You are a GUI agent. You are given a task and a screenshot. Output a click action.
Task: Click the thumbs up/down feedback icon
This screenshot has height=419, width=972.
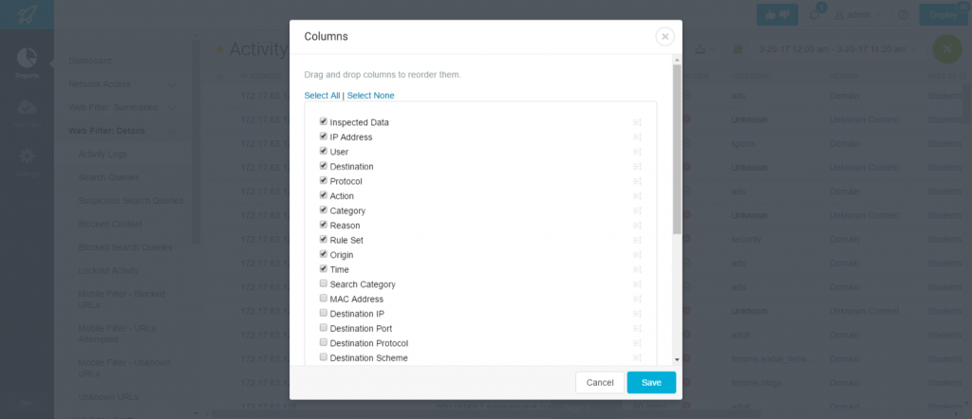776,15
